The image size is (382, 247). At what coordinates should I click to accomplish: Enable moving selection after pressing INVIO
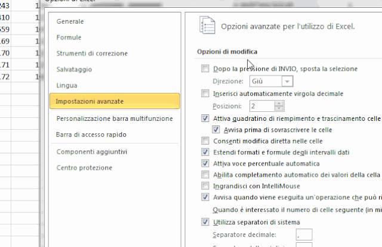[x=205, y=68]
